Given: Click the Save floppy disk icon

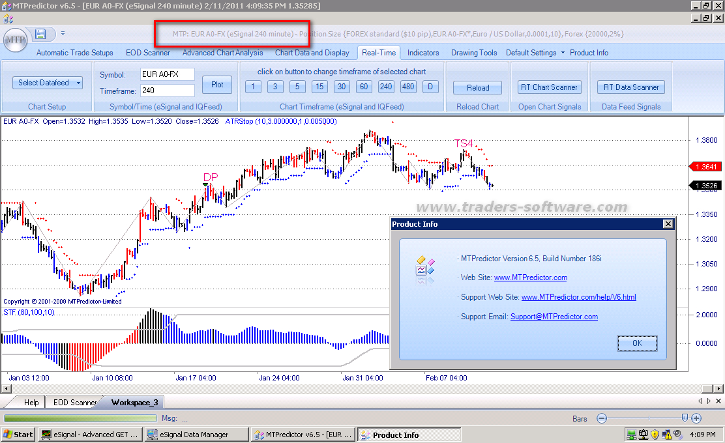Looking at the screenshot, I should (x=40, y=33).
